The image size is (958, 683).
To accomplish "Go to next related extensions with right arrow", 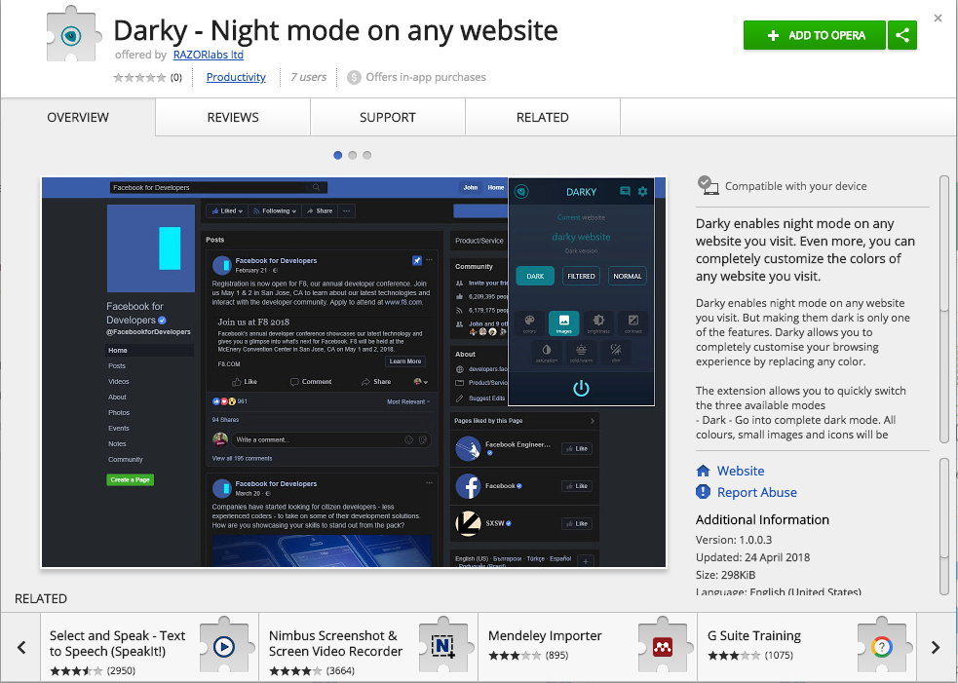I will pos(936,647).
